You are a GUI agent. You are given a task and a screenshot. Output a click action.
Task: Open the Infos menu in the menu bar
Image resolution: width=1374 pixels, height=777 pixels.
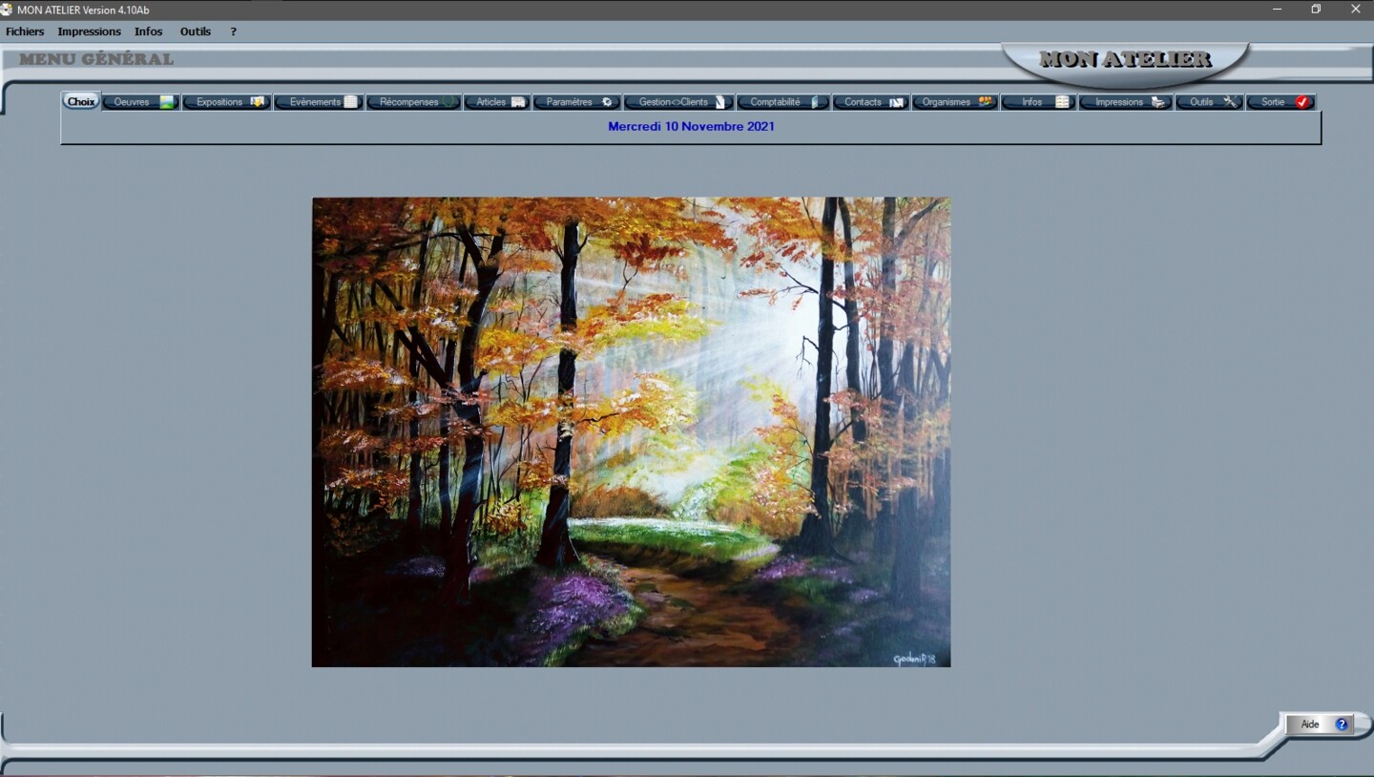click(x=148, y=31)
